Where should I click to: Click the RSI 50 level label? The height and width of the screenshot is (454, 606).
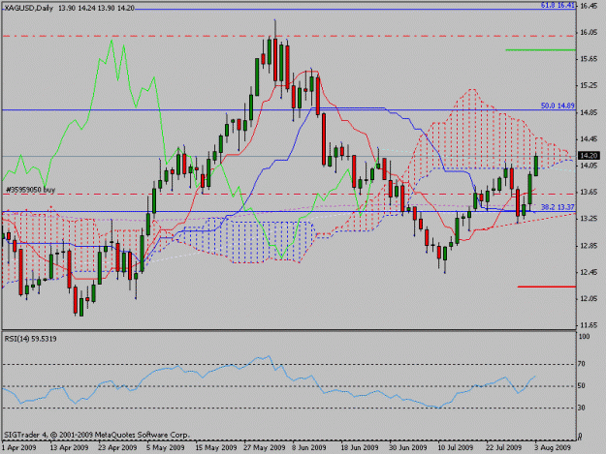(x=581, y=385)
